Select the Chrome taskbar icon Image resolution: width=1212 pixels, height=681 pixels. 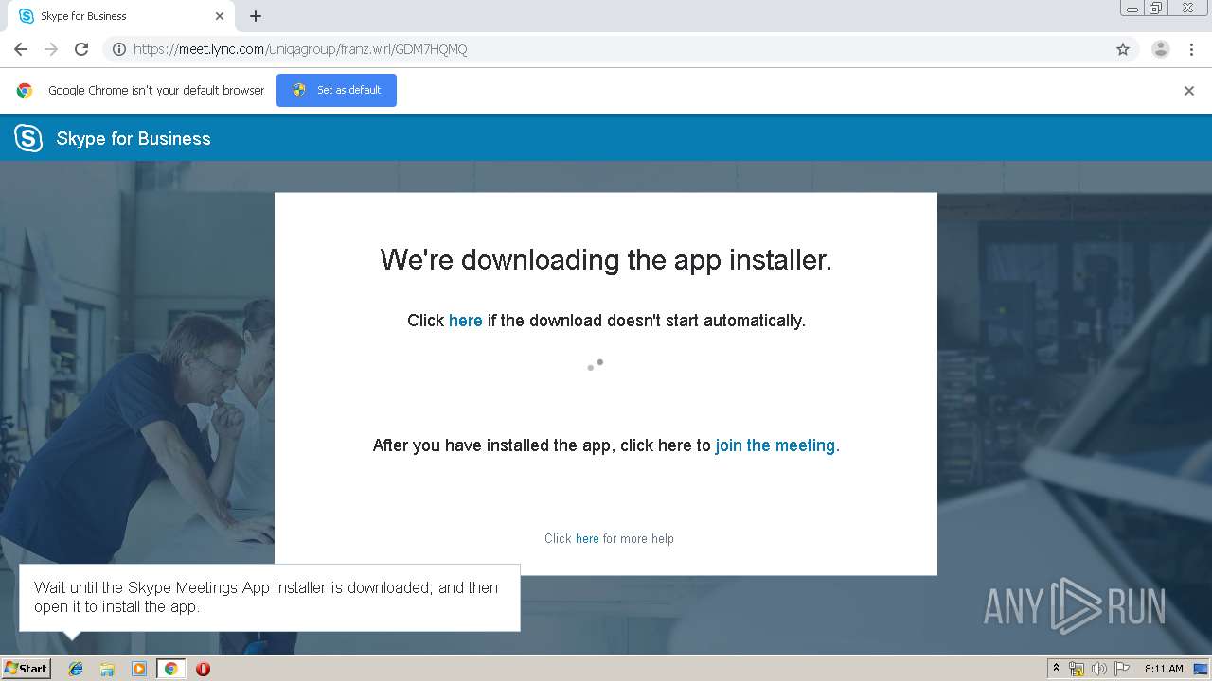[x=170, y=669]
